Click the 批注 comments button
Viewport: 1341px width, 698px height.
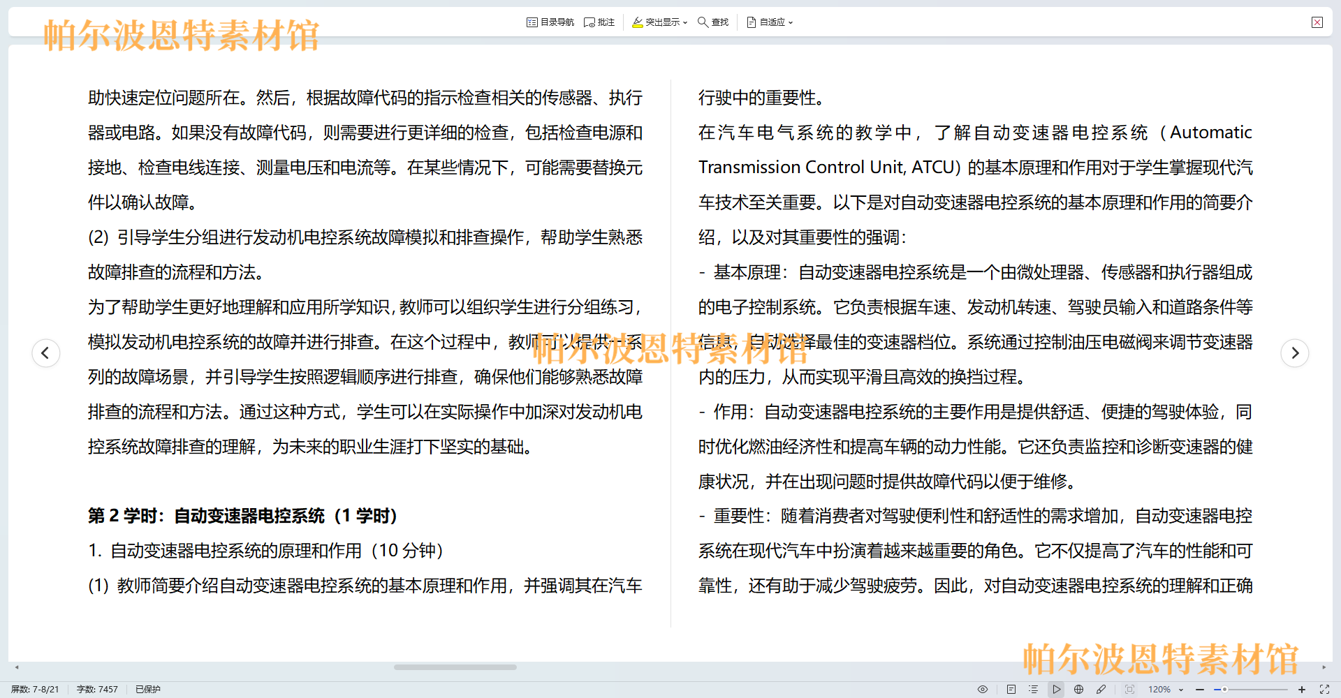point(599,22)
